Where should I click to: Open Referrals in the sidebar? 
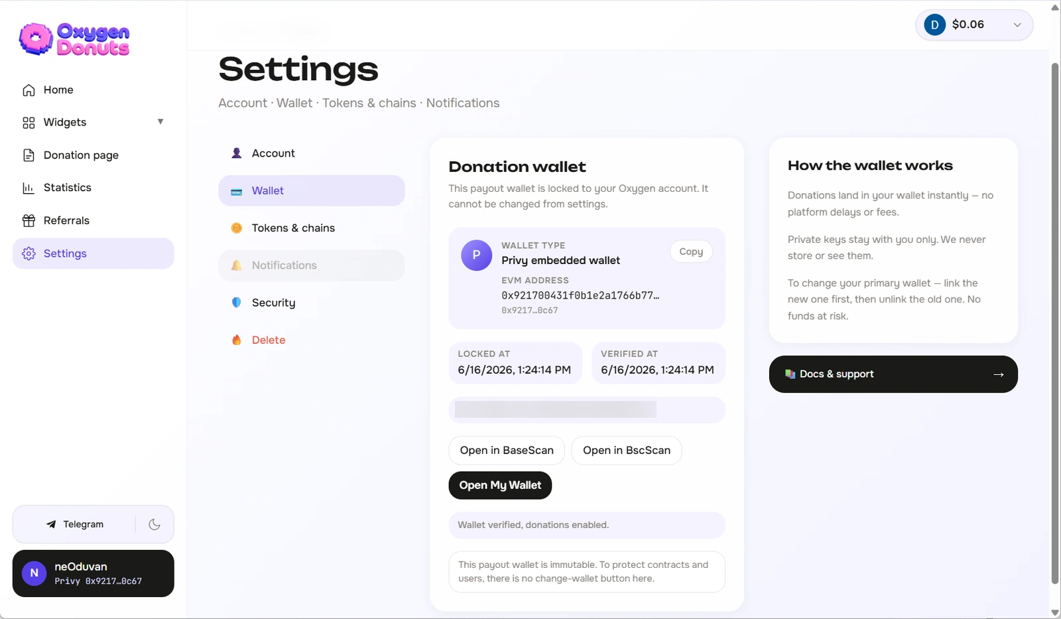coord(94,220)
